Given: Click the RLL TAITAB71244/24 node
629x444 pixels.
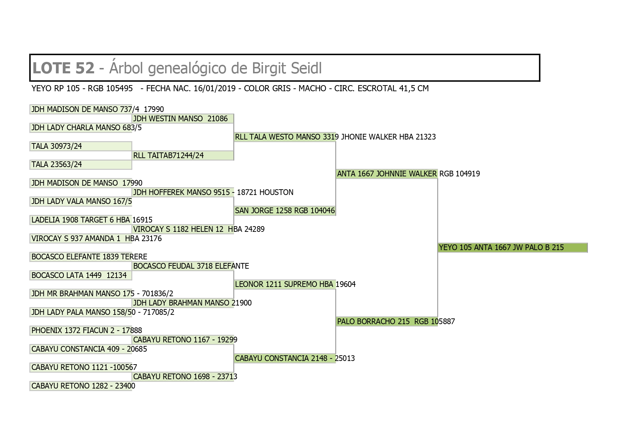Looking at the screenshot, I should pos(182,156).
